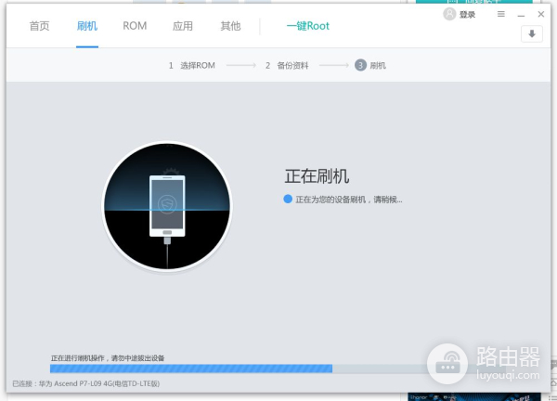Click the user avatar icon
Viewport: 557px width, 401px height.
click(449, 14)
